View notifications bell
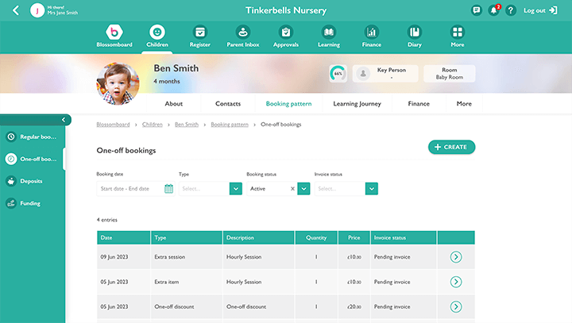 click(x=494, y=10)
